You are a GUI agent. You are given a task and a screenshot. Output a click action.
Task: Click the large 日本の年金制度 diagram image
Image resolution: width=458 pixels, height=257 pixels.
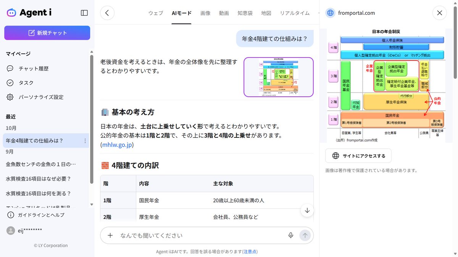(x=385, y=86)
